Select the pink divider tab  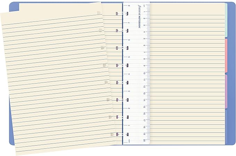[226, 56]
